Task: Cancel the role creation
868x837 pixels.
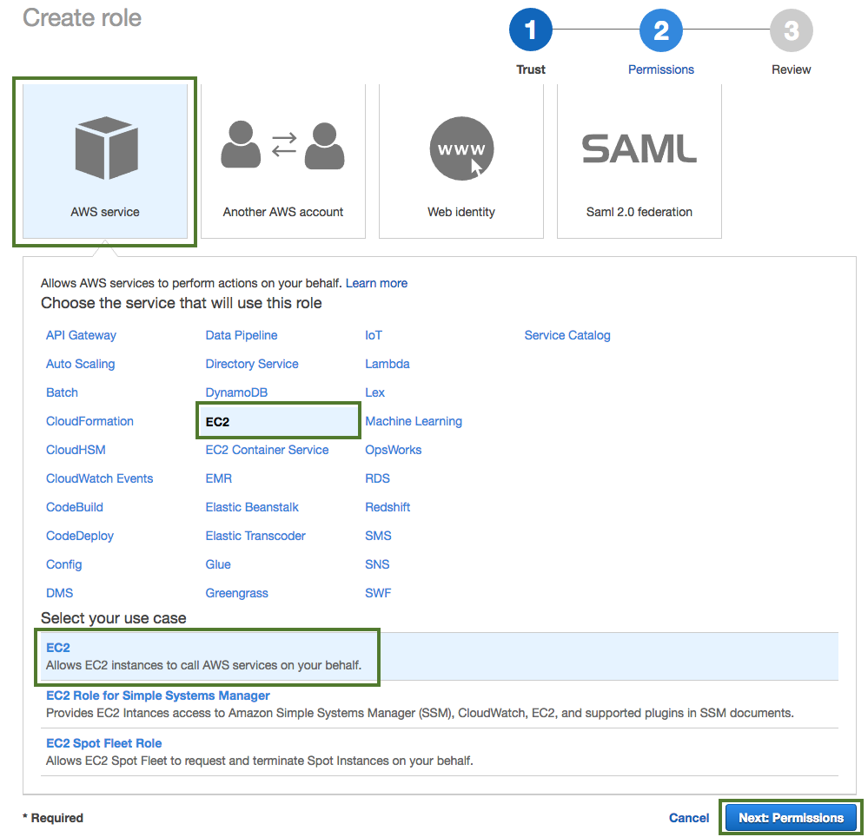Action: pos(689,818)
